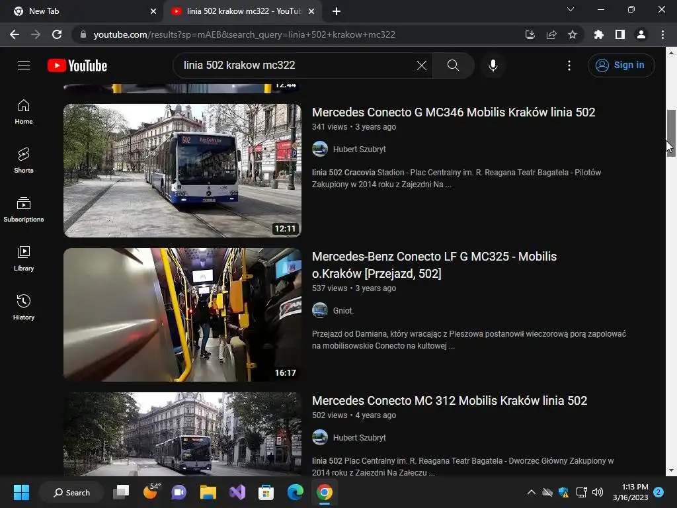Open Chrome extensions puzzle icon

tap(598, 34)
